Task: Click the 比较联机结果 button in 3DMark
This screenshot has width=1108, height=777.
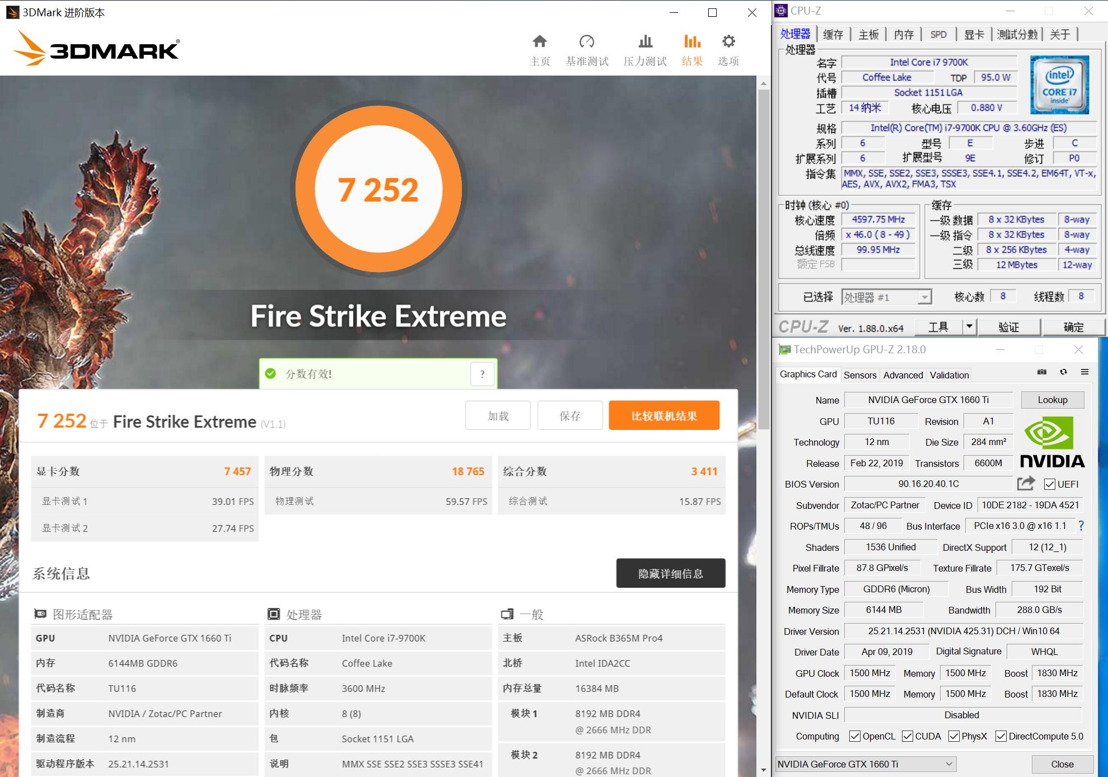Action: click(x=664, y=415)
